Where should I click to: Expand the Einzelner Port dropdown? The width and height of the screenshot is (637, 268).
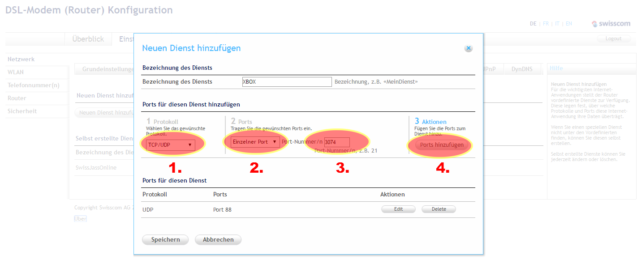(x=254, y=142)
